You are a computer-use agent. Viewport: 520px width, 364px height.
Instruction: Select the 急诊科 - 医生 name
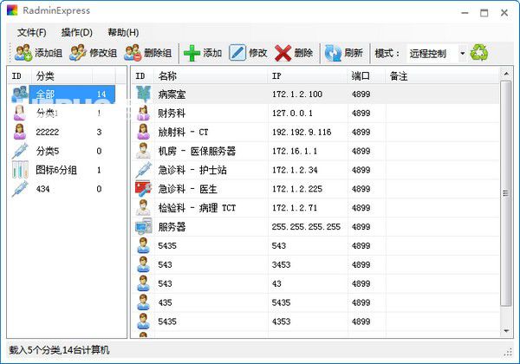(x=188, y=189)
